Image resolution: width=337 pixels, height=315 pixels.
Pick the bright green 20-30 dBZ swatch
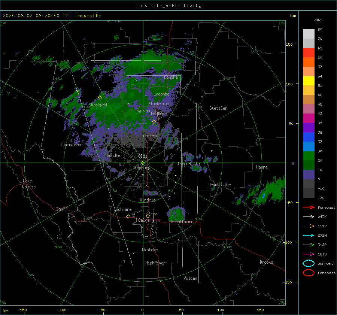click(x=309, y=156)
